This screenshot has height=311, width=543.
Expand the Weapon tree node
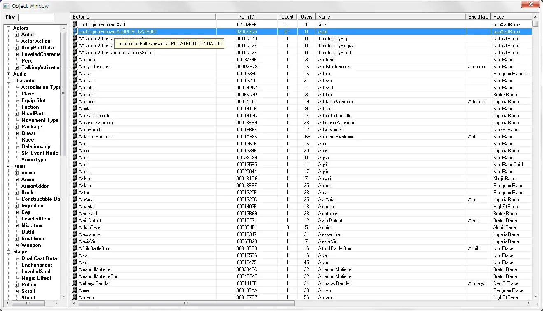point(17,245)
